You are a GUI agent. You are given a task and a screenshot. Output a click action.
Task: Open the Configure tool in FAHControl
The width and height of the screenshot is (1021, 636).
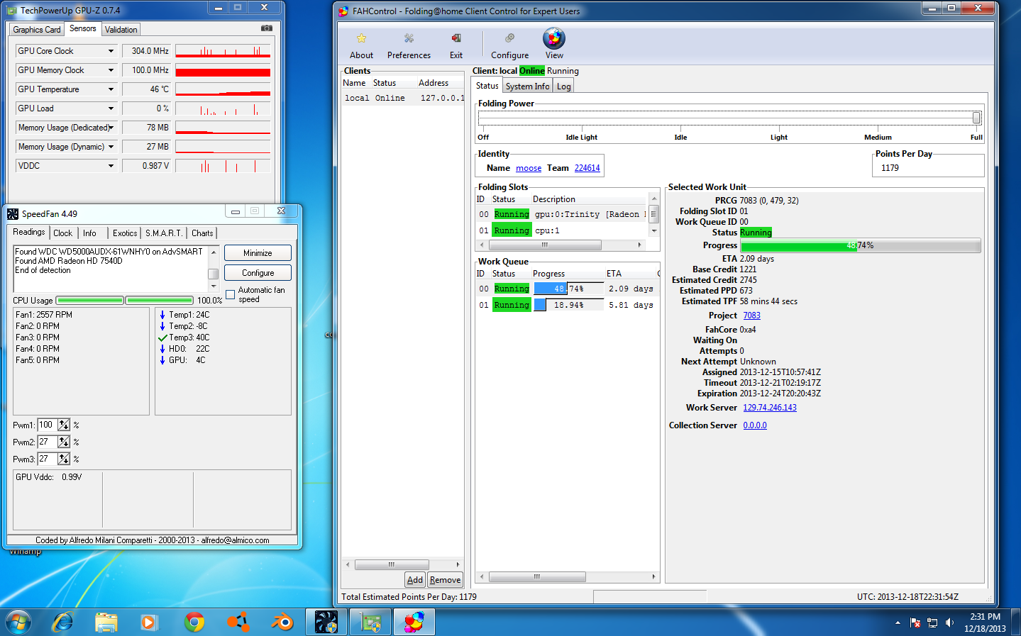(509, 45)
